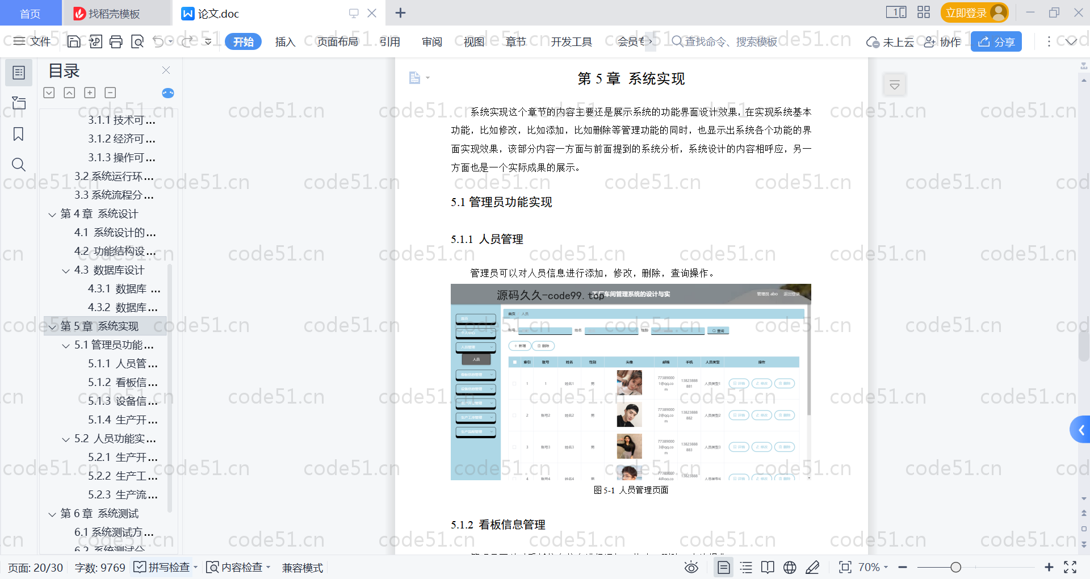Click the expand-all down arrow in the 目录 panel

(49, 93)
